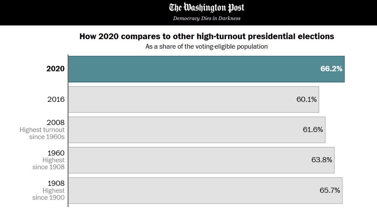The image size is (377, 209).
Task: Click the Highest since 1900 annotation
Action: pos(48,194)
